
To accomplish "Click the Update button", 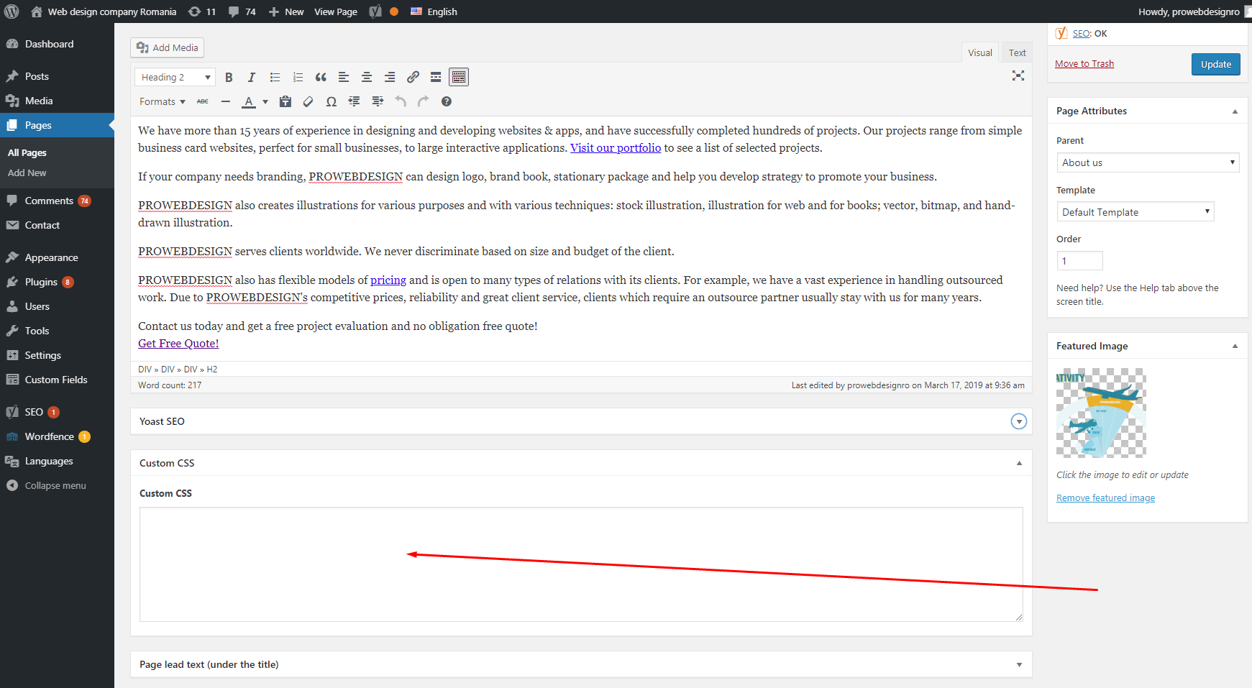I will point(1215,64).
